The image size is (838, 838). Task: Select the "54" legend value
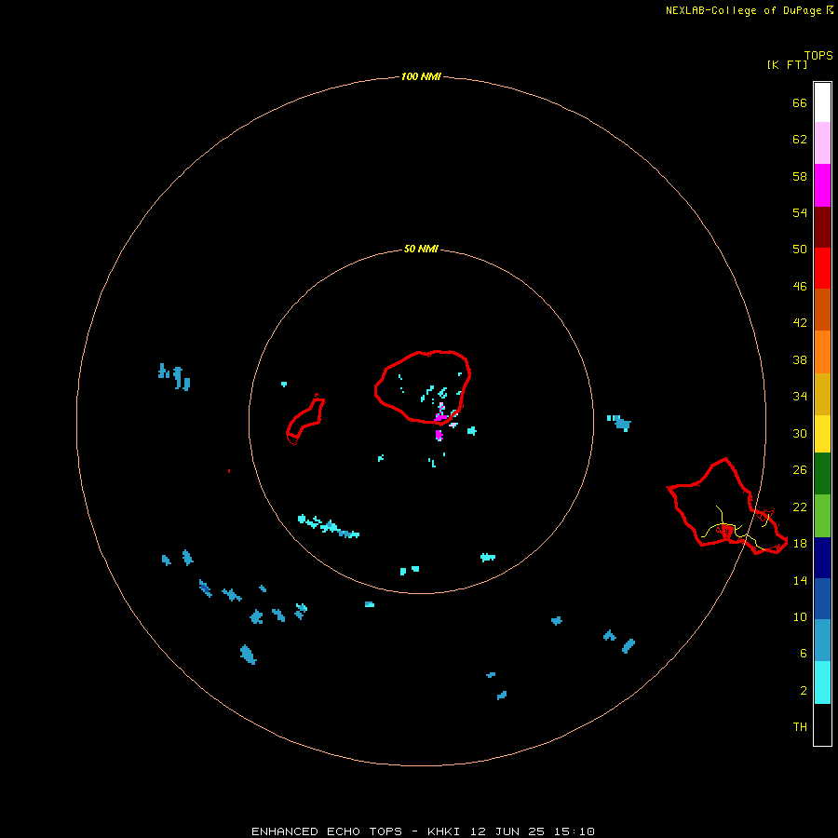[x=800, y=212]
